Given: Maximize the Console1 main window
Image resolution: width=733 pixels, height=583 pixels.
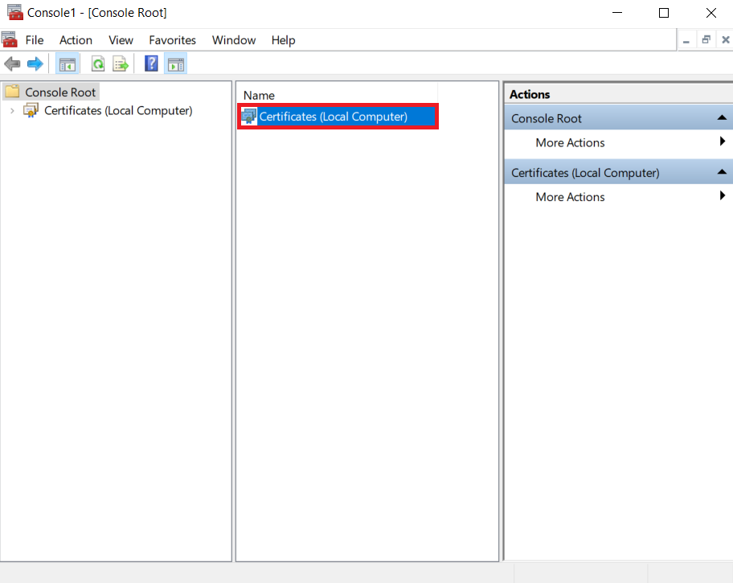Looking at the screenshot, I should tap(664, 13).
